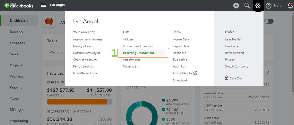Toggle the hamburger navigation menu
This screenshot has width=294, height=125.
tap(43, 5)
